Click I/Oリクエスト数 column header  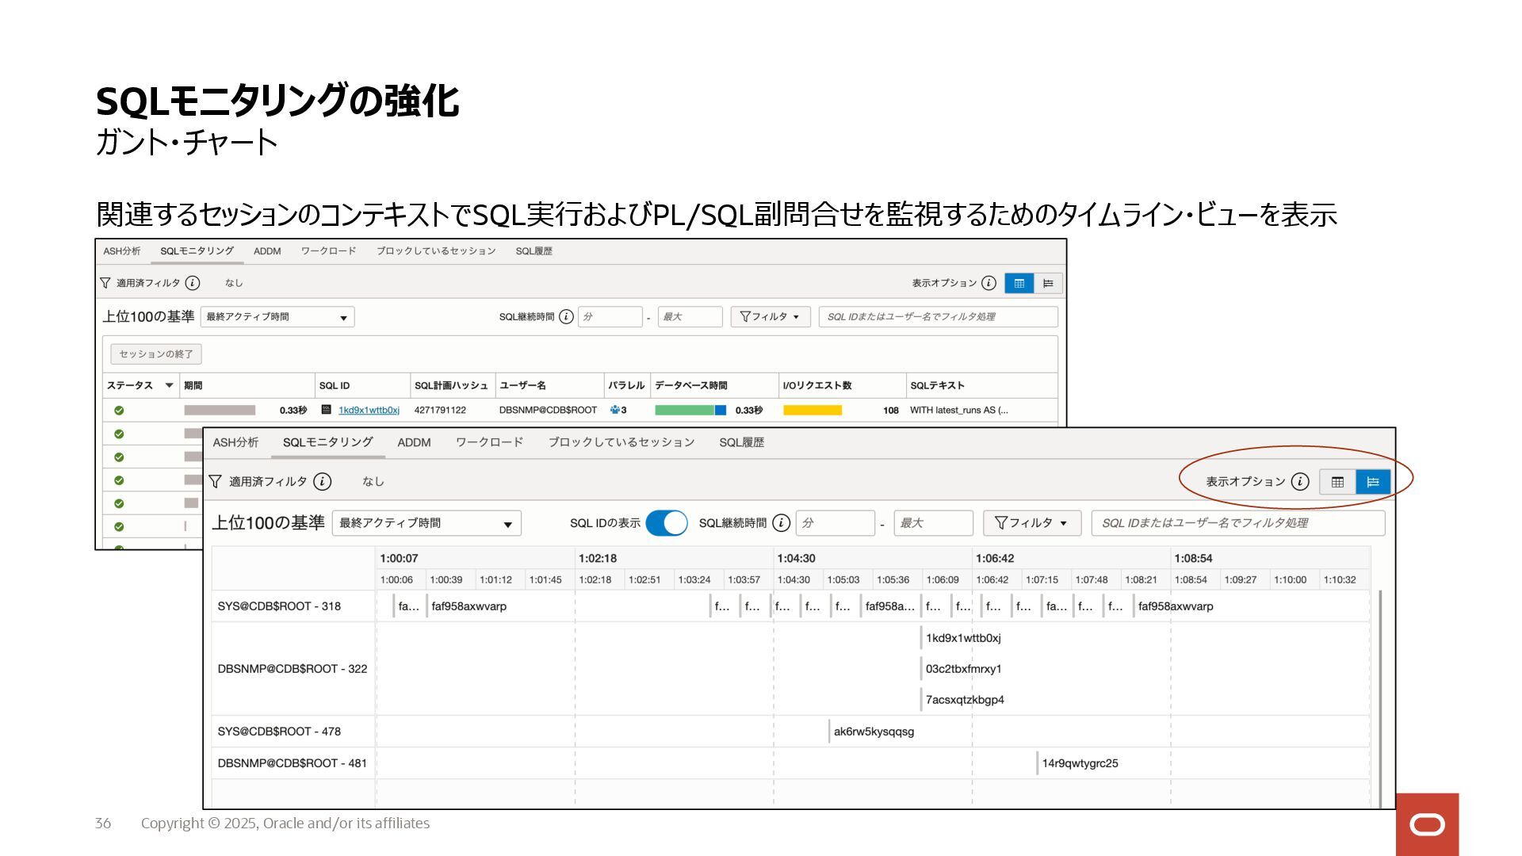point(842,386)
